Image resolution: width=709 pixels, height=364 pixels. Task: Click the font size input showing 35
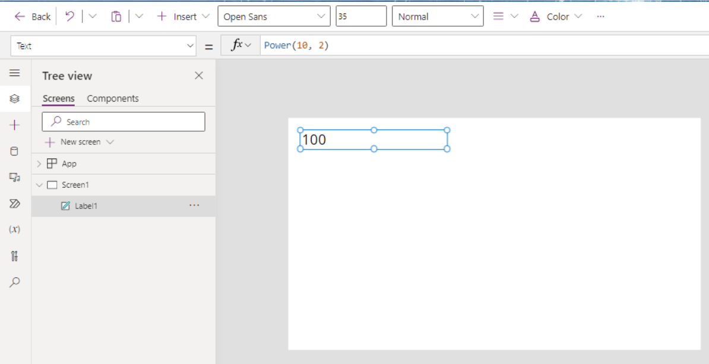[x=360, y=16]
